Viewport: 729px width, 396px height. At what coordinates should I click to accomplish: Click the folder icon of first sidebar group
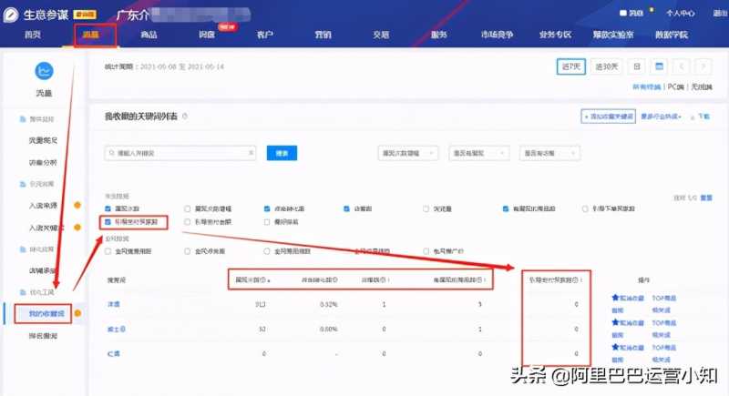[x=23, y=119]
